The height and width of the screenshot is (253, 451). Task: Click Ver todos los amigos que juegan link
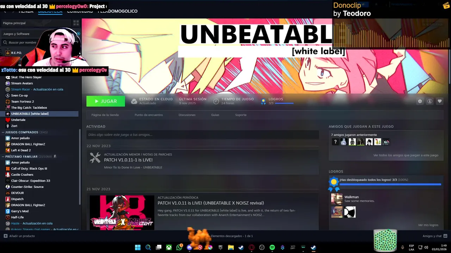tap(406, 155)
